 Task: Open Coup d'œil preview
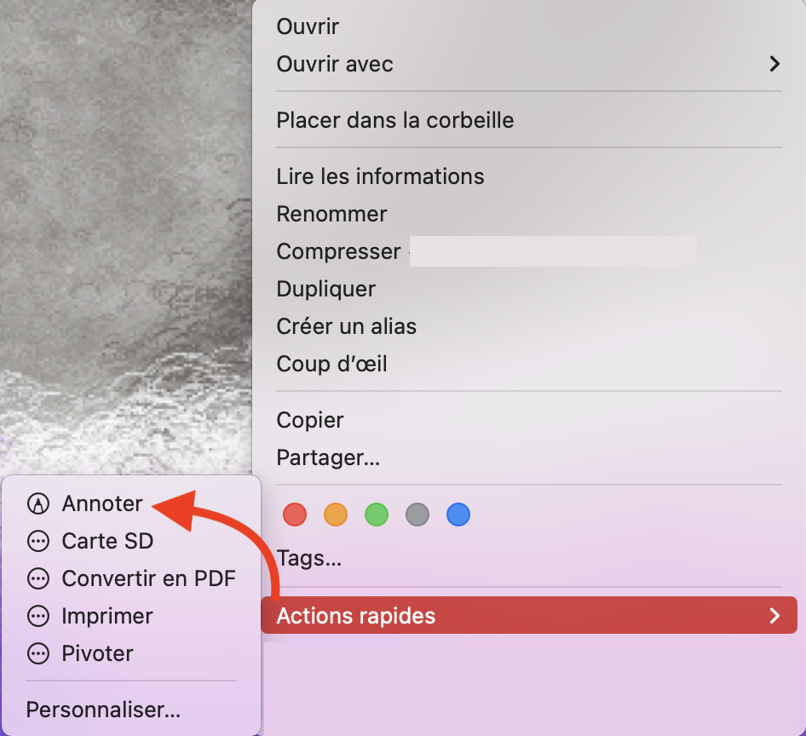pos(331,364)
